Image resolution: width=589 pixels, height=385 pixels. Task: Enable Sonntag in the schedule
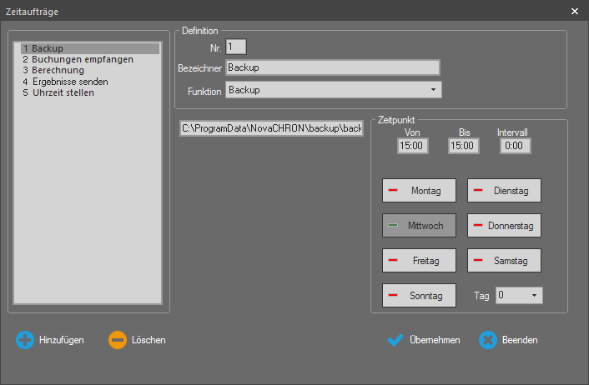point(419,295)
